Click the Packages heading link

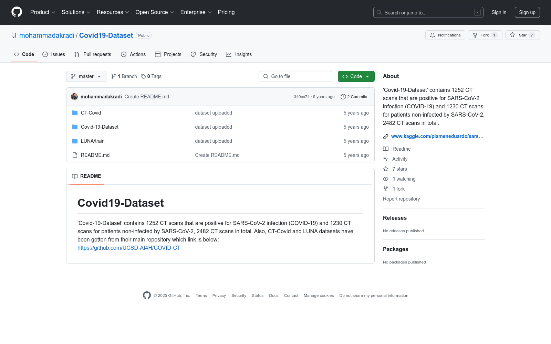pyautogui.click(x=395, y=249)
